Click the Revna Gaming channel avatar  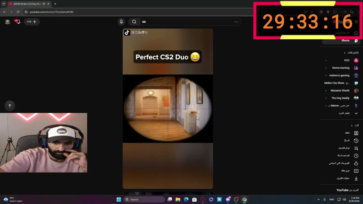coord(356,68)
